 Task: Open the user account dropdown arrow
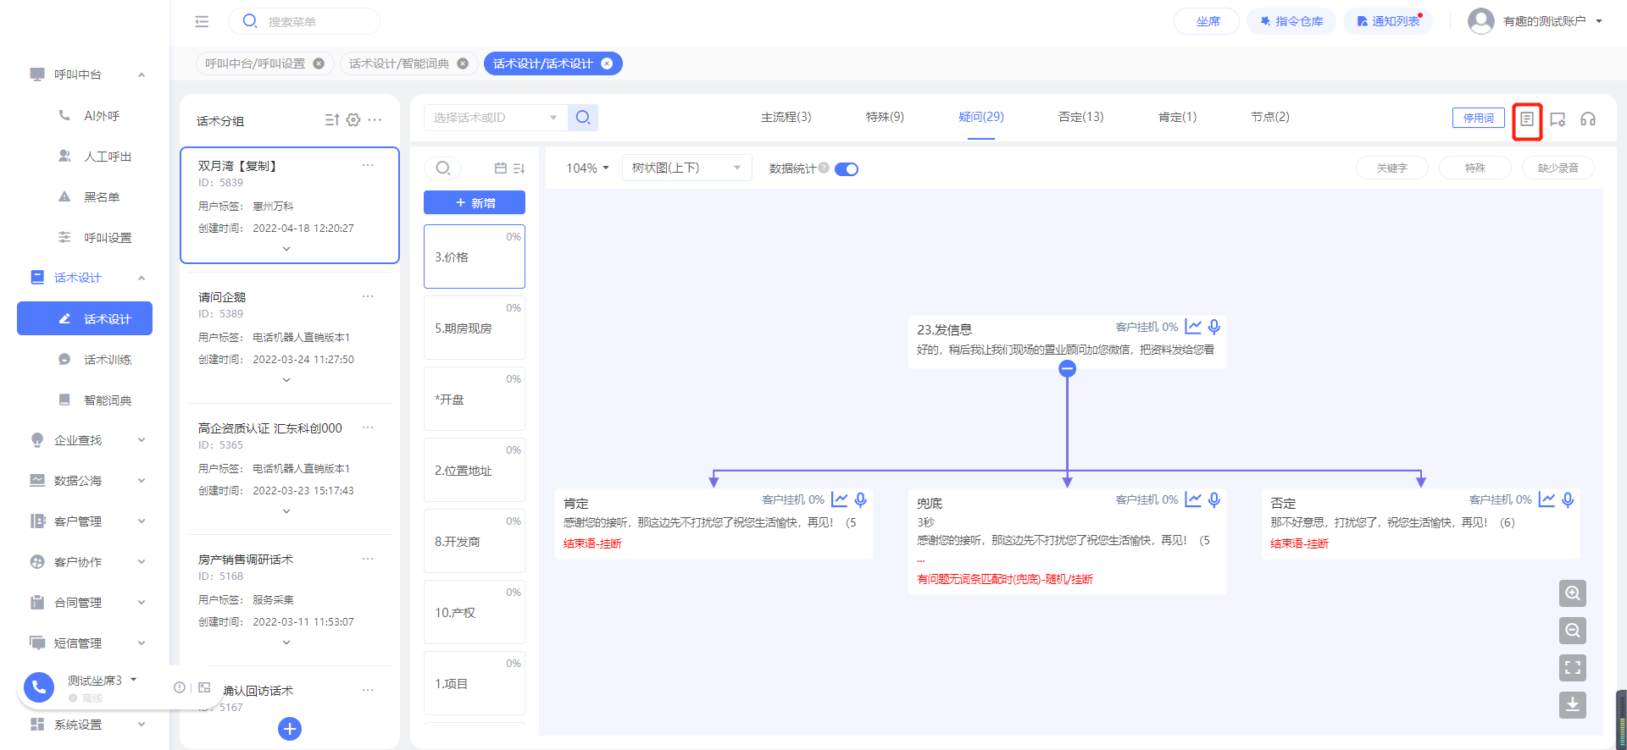point(1599,21)
